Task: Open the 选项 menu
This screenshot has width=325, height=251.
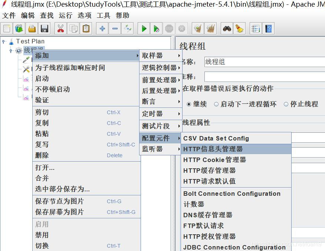Action: [x=84, y=15]
